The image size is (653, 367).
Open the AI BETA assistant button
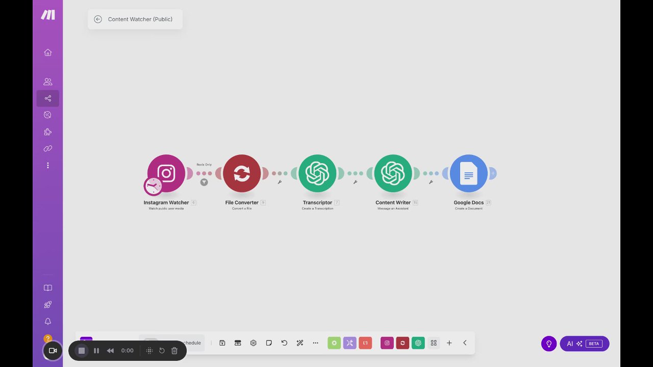[585, 344]
